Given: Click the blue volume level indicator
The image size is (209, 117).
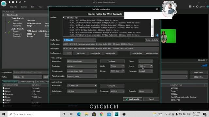Looking at the screenshot, I should click(x=204, y=66).
